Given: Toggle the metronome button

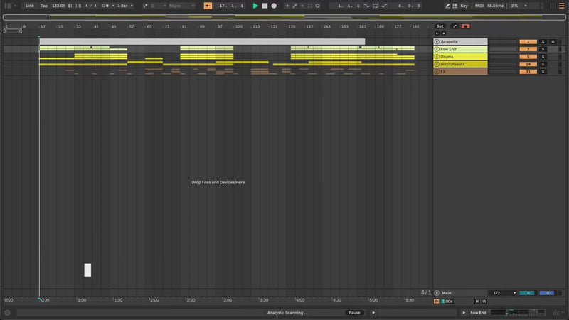Looking at the screenshot, I should [105, 6].
